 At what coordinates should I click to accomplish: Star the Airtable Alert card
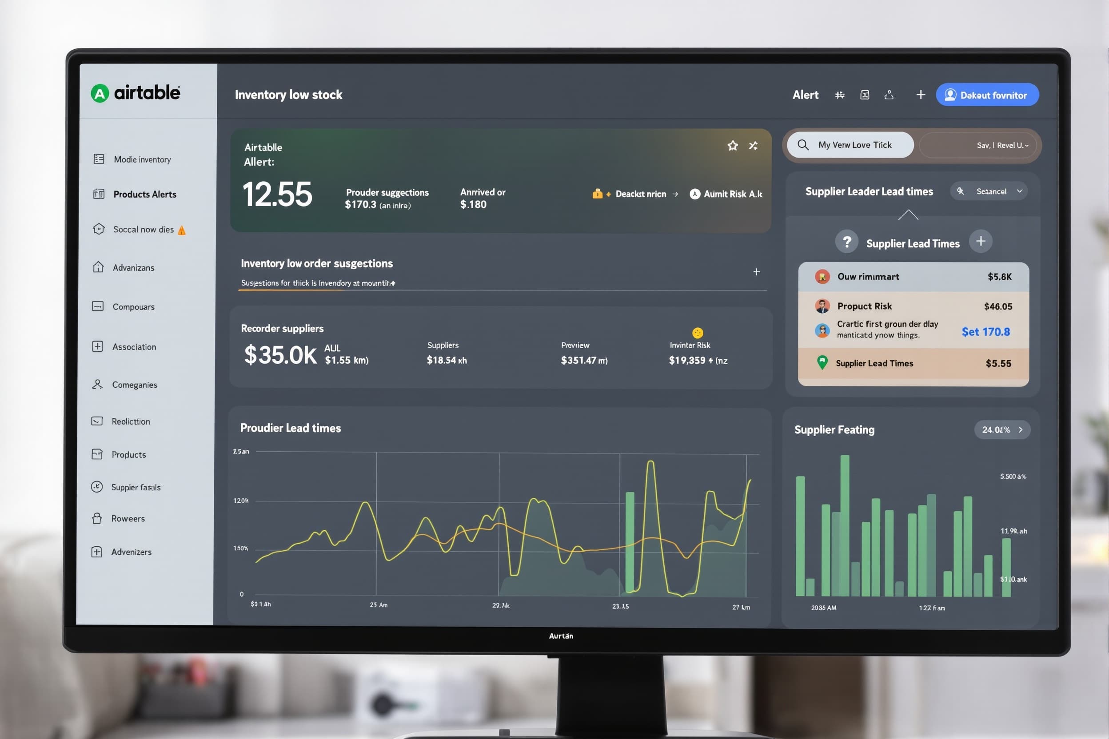[x=732, y=146]
